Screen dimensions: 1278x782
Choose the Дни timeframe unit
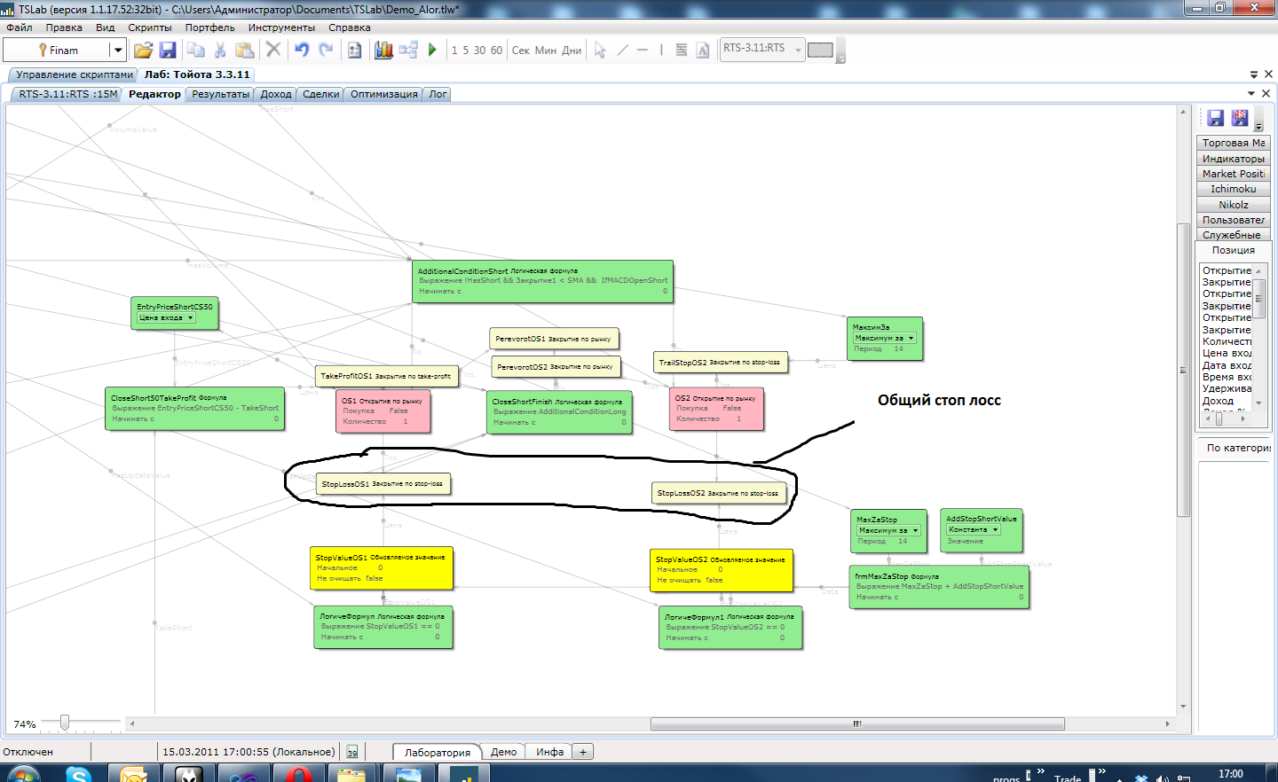pos(572,51)
